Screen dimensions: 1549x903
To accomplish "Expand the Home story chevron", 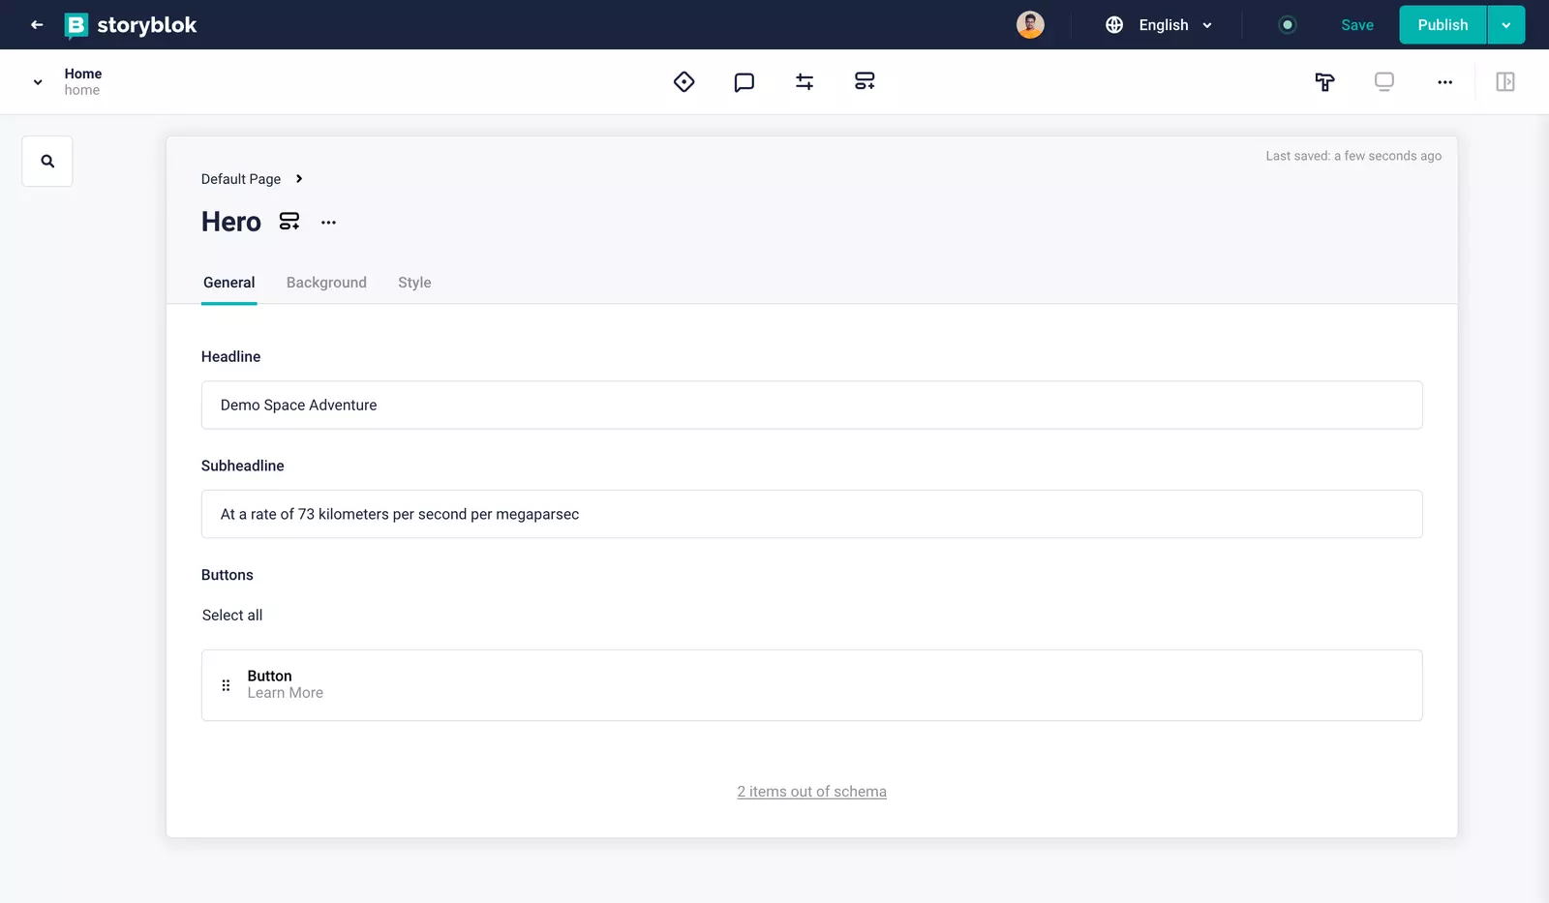I will point(38,82).
